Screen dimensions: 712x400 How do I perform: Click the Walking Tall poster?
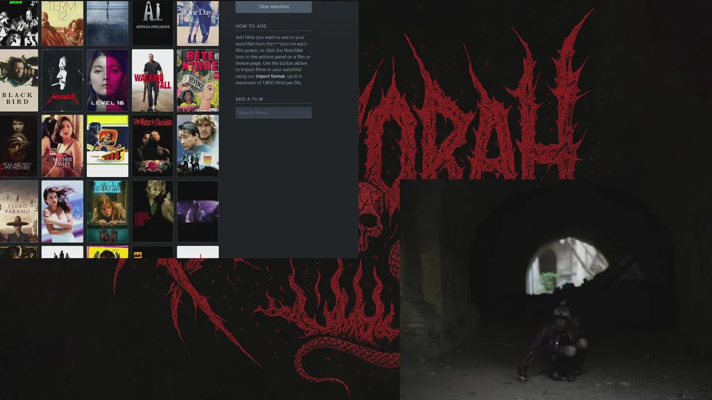pyautogui.click(x=152, y=81)
